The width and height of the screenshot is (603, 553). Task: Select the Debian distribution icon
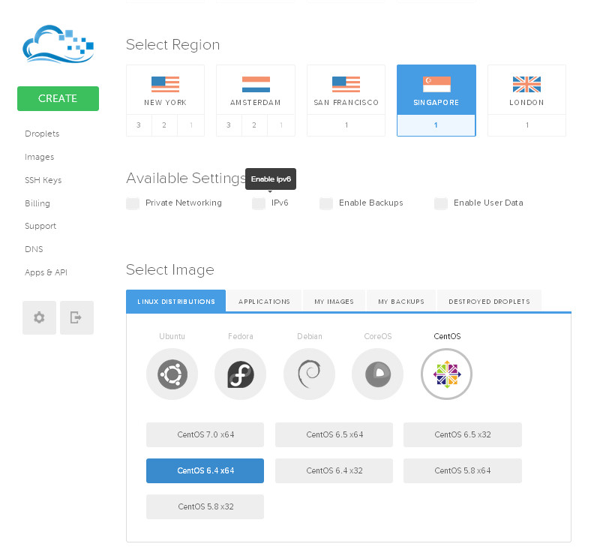coord(309,374)
